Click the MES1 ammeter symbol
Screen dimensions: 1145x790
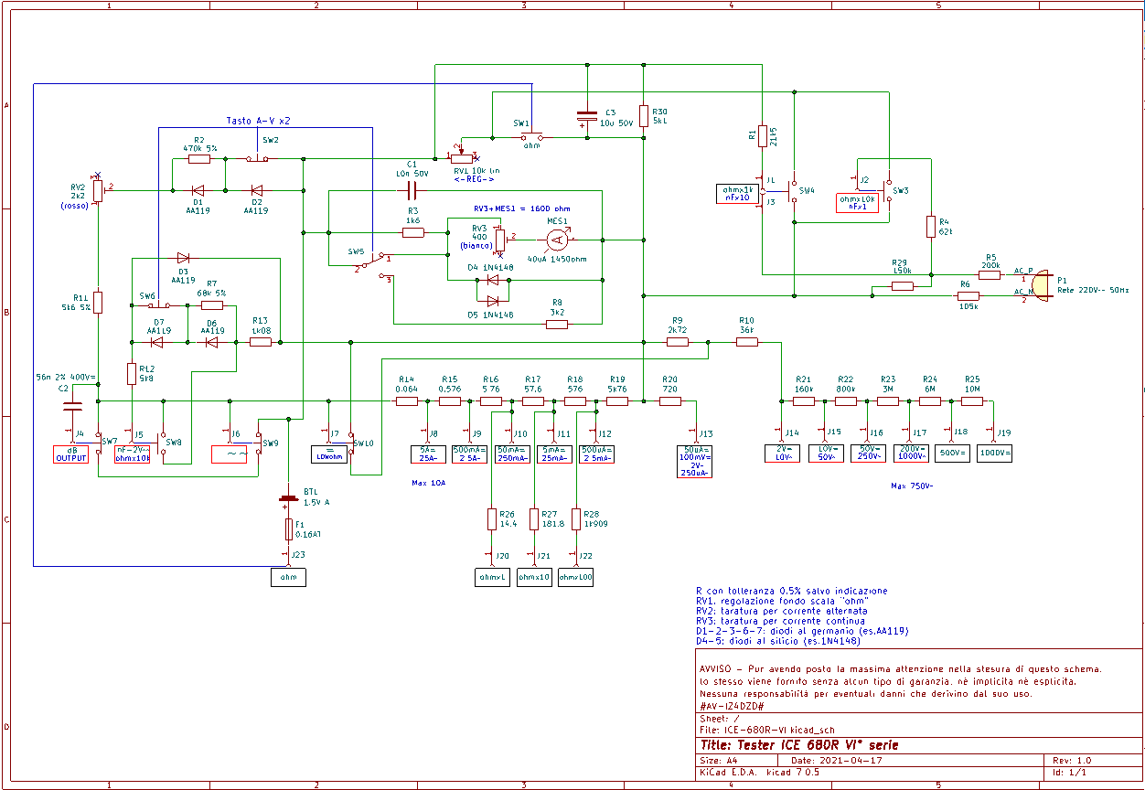[x=558, y=240]
